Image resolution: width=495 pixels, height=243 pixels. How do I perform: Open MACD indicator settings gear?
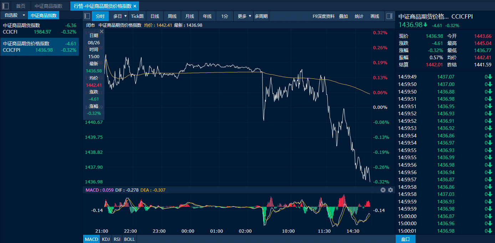(391, 190)
